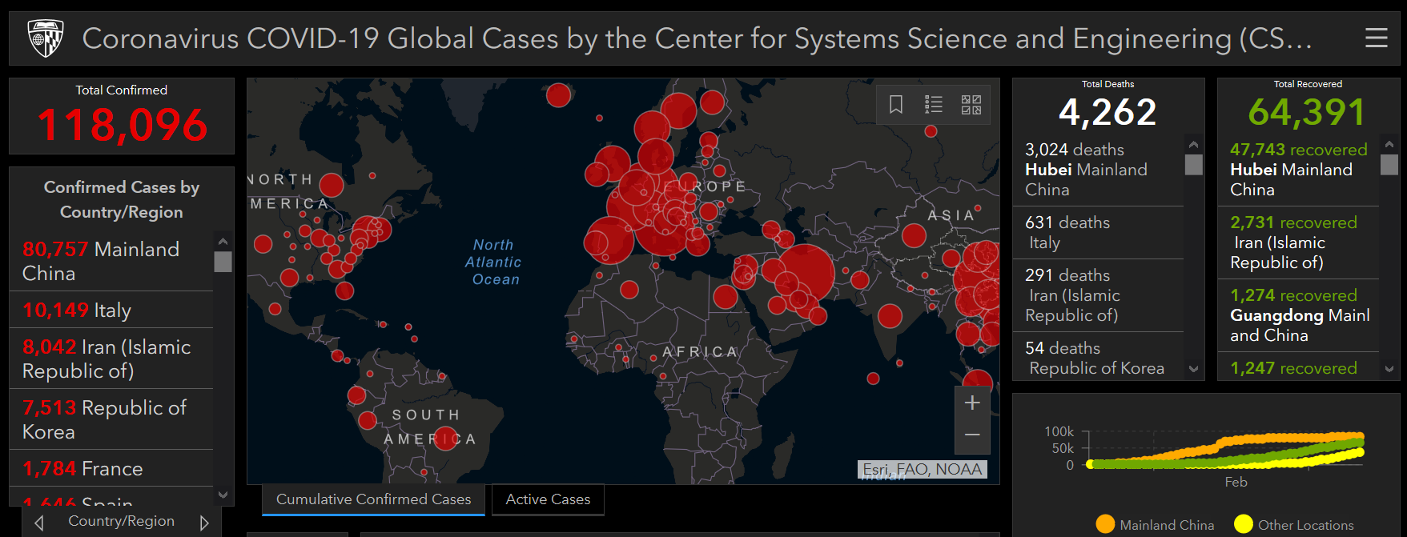This screenshot has width=1407, height=537.
Task: Zoom in on the map
Action: (972, 403)
